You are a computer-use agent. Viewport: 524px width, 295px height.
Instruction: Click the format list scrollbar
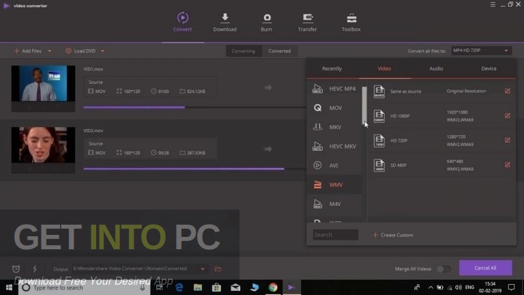point(364,105)
